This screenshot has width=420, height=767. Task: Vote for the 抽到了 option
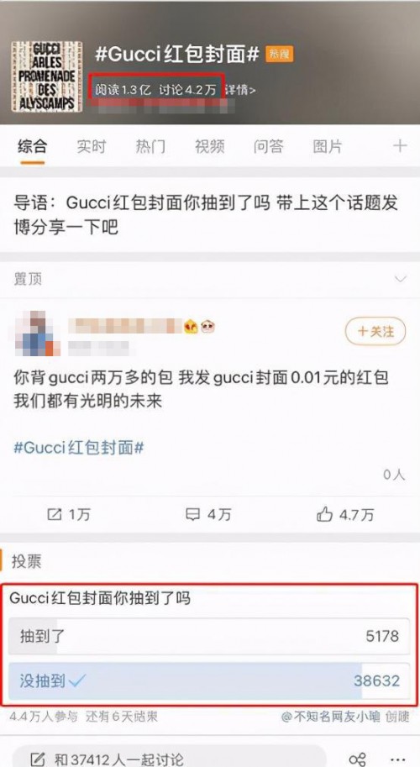pyautogui.click(x=209, y=636)
